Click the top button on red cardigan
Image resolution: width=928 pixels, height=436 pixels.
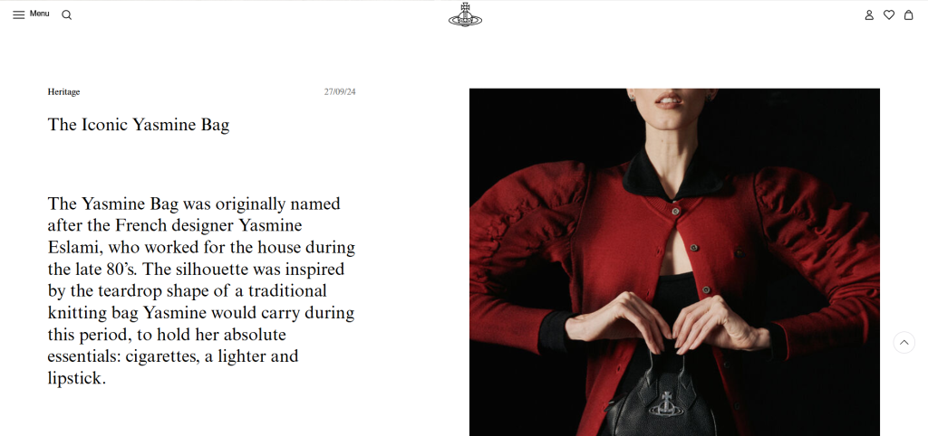675,211
